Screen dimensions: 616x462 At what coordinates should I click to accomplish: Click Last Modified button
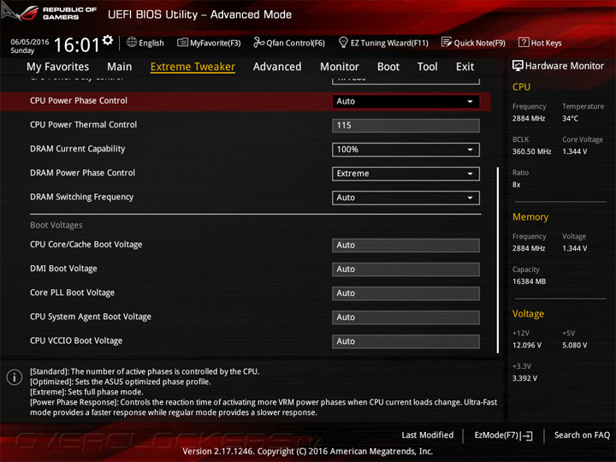click(x=428, y=435)
